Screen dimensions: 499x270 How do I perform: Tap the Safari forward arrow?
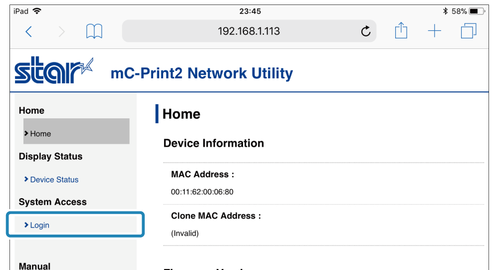61,31
